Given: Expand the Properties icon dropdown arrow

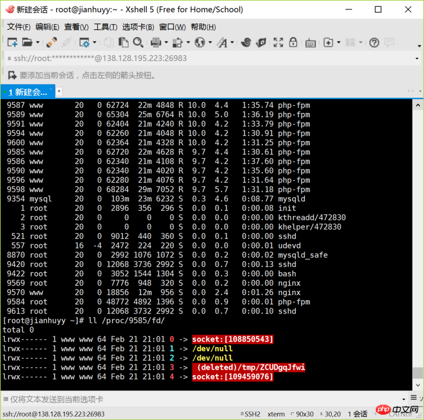Looking at the screenshot, I should 94,42.
